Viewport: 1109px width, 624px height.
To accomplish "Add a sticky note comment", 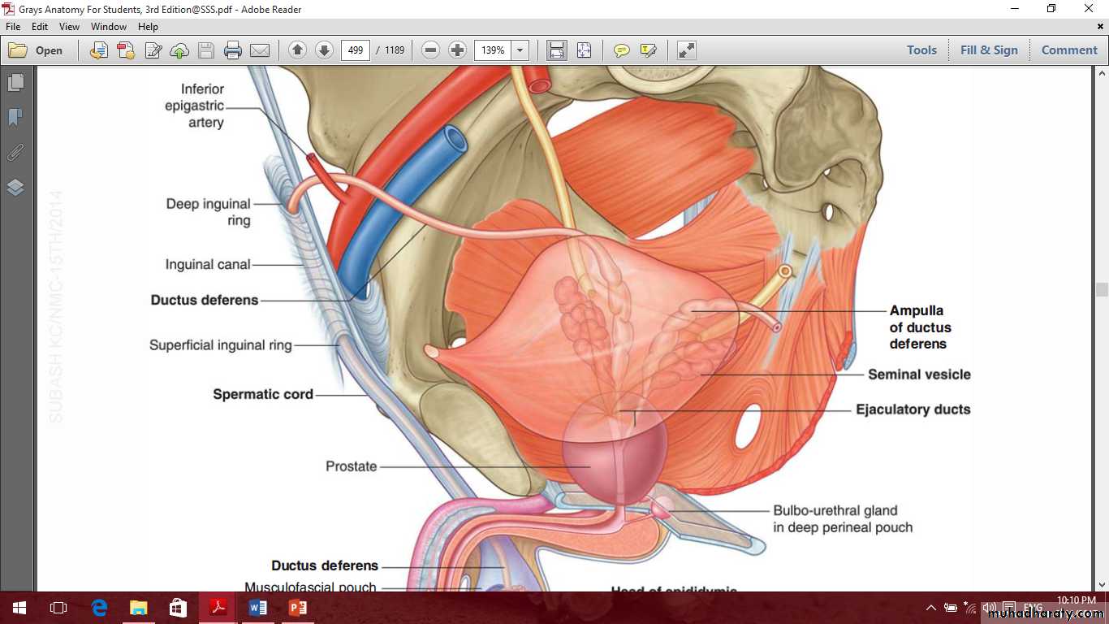I will tap(622, 50).
